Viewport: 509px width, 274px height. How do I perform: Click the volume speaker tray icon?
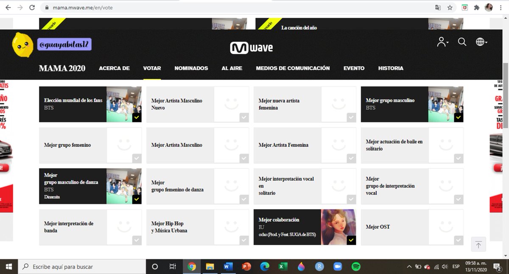coord(445,266)
